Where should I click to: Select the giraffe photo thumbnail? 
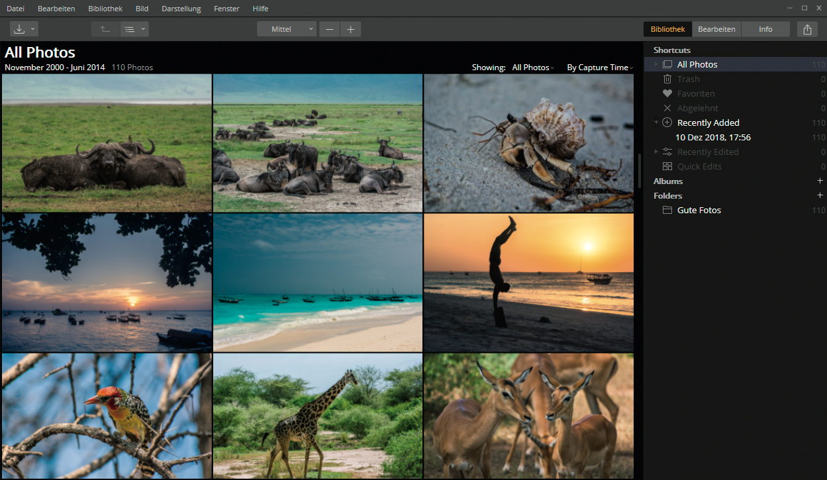coord(317,415)
